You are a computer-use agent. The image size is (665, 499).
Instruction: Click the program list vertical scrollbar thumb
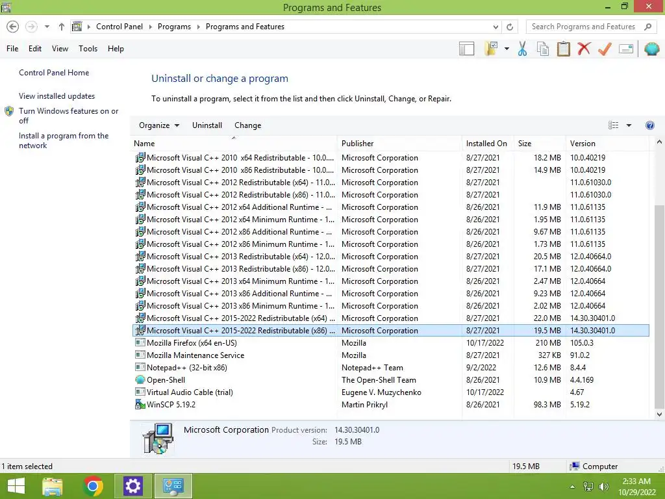coord(659,305)
